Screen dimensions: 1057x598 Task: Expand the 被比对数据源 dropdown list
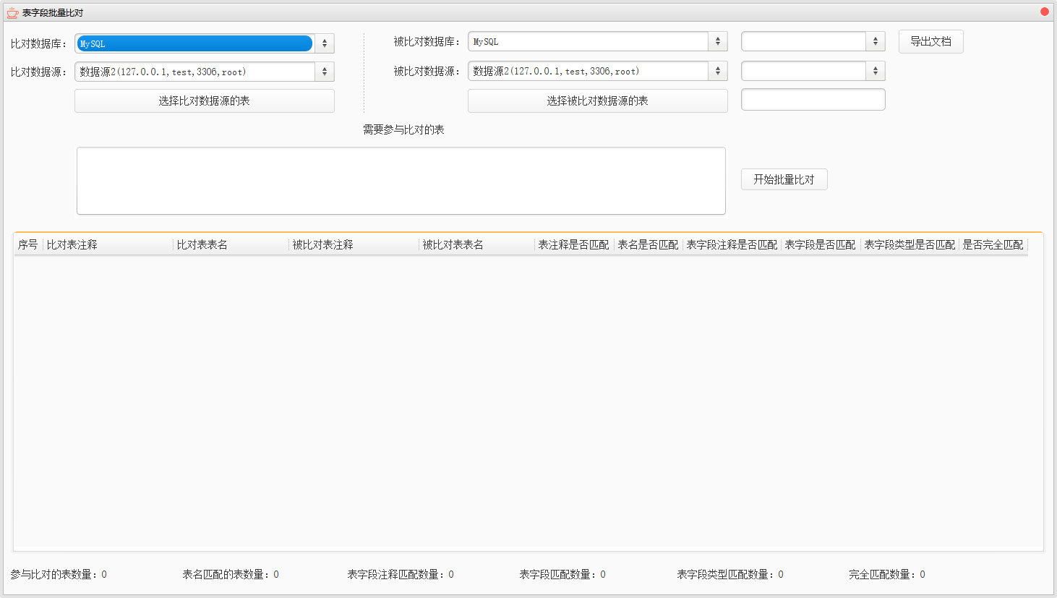pos(717,71)
